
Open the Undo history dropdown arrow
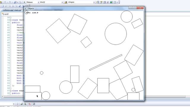pyautogui.click(x=7, y=2)
